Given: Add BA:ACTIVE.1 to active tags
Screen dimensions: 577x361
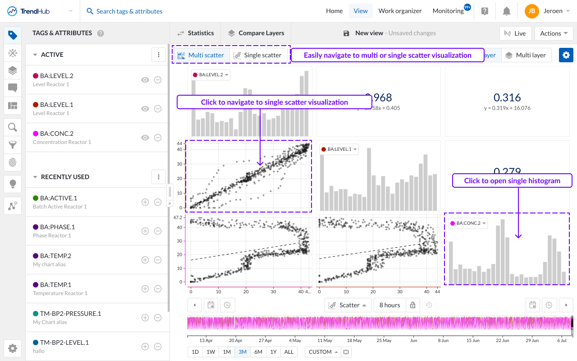Looking at the screenshot, I should point(145,203).
